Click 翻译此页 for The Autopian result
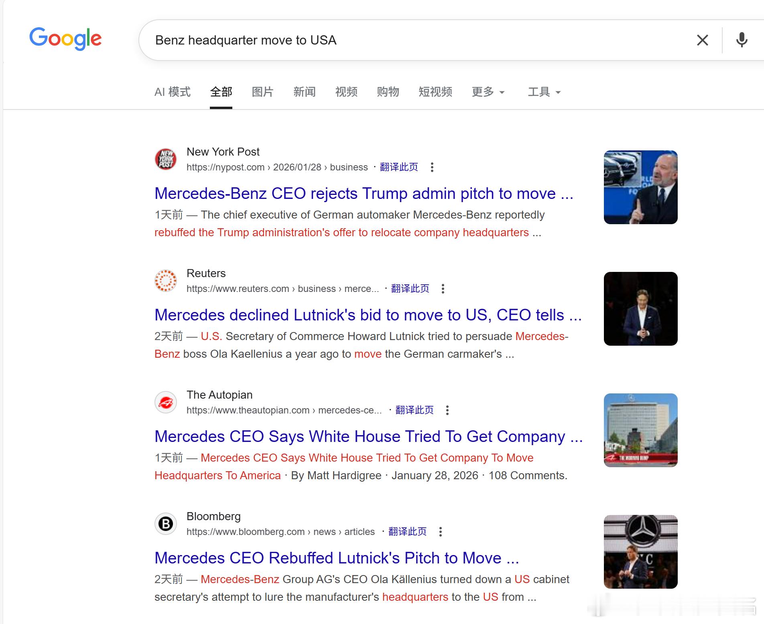The height and width of the screenshot is (624, 764). pyautogui.click(x=415, y=410)
